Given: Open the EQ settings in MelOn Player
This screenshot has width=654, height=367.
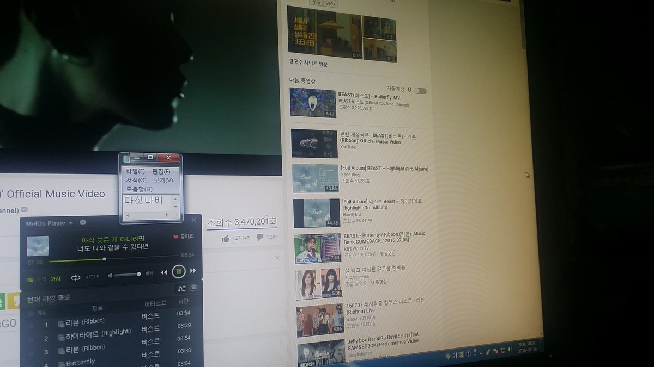Looking at the screenshot, I should (x=42, y=279).
